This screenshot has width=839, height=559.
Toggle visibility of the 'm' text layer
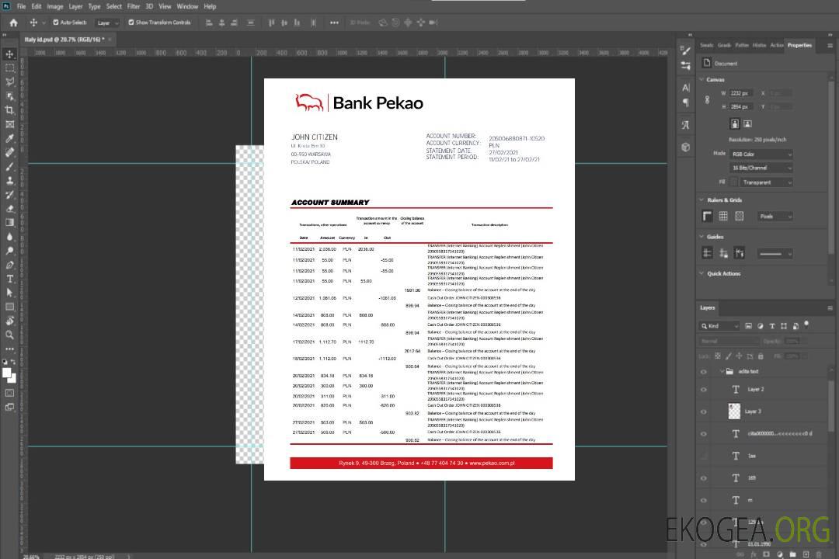(704, 501)
